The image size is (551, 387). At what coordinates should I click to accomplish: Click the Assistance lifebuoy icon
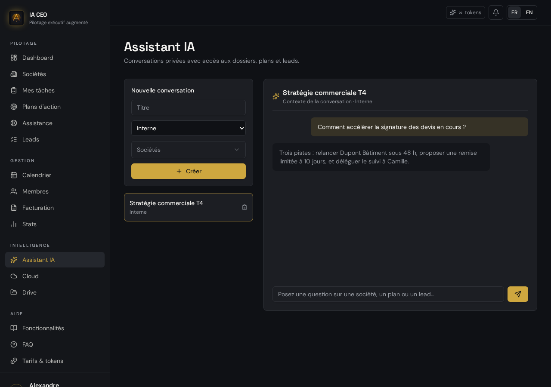(14, 123)
